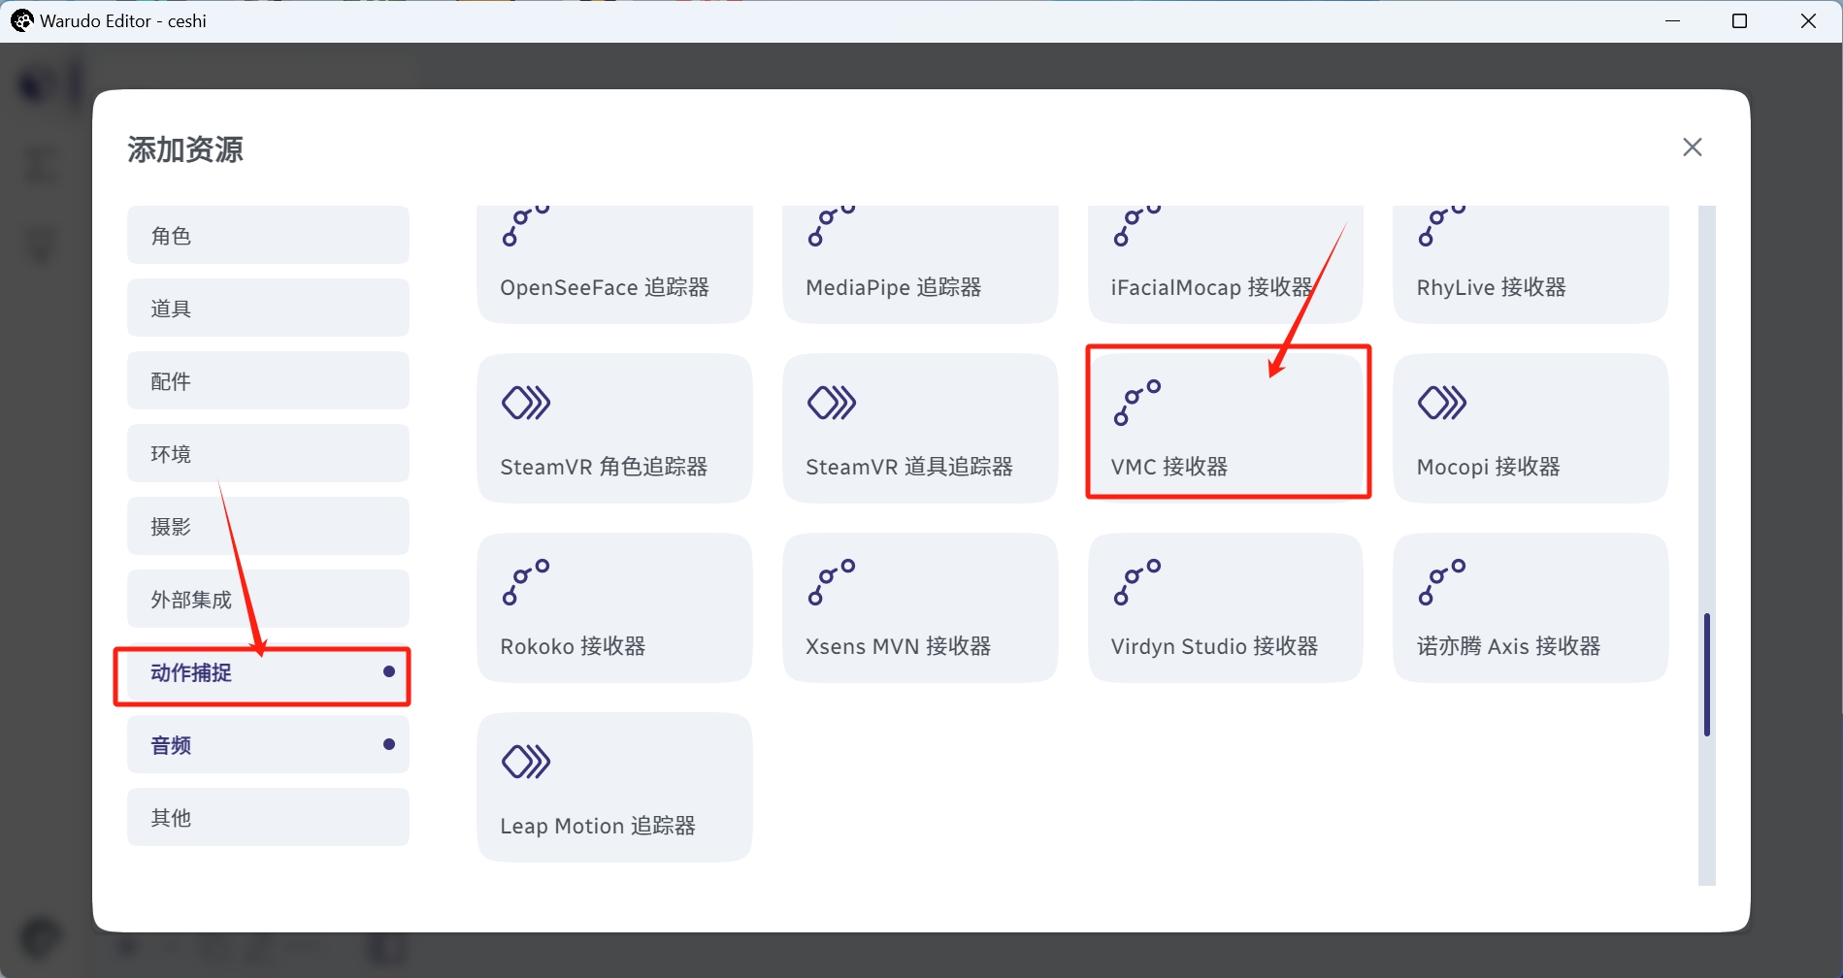Add the RhyLive 接收器 resource
This screenshot has height=978, width=1843.
pyautogui.click(x=1530, y=264)
